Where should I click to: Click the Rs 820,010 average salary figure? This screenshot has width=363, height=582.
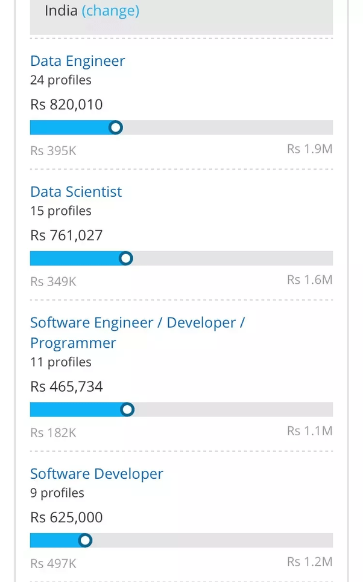66,104
